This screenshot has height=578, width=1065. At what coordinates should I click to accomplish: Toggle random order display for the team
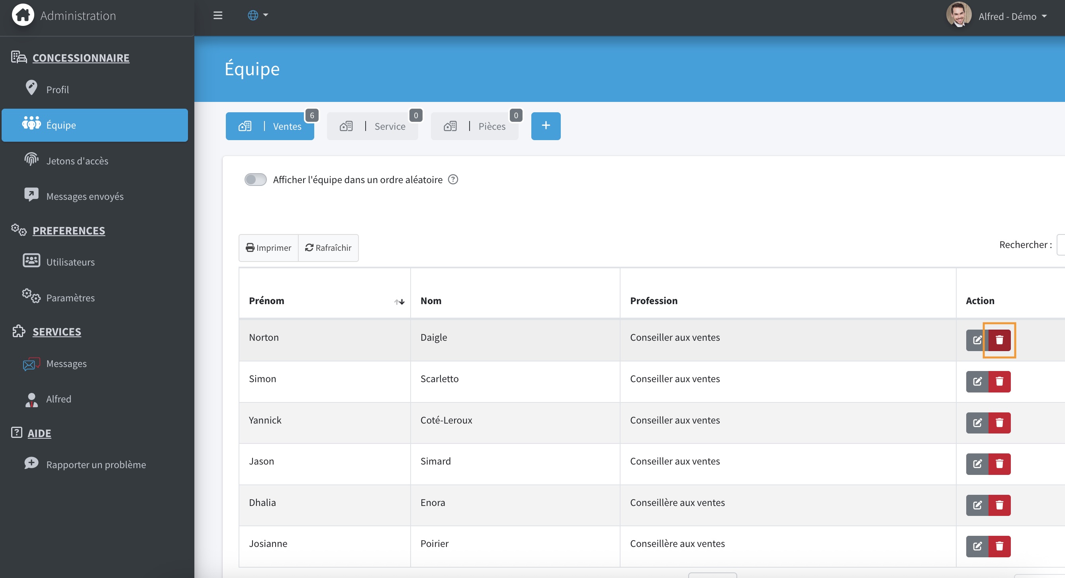click(255, 179)
